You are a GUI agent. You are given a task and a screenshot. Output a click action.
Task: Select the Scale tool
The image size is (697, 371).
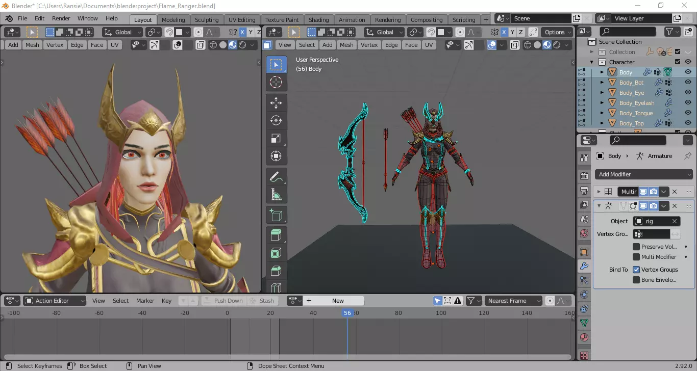click(276, 139)
